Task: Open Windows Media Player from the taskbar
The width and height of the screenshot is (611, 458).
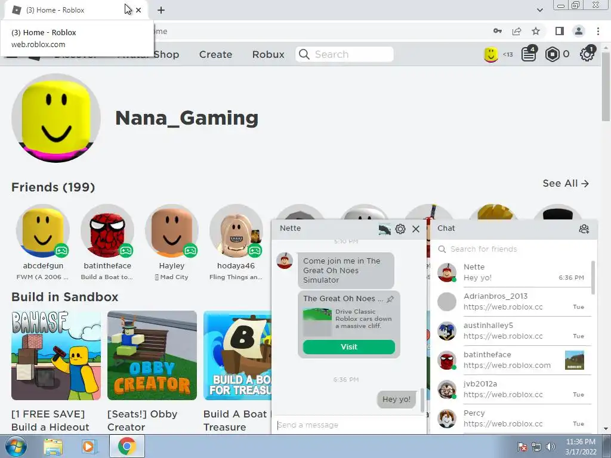Action: [90, 447]
